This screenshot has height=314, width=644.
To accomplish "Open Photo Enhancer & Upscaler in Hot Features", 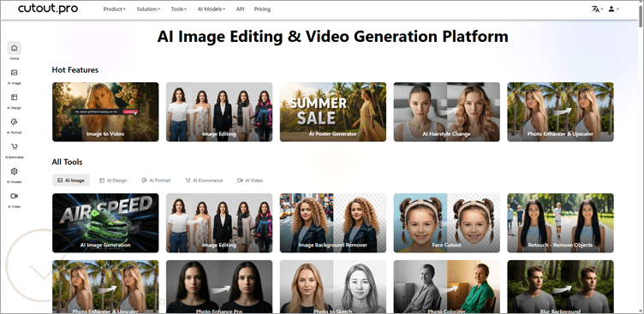I will [561, 112].
